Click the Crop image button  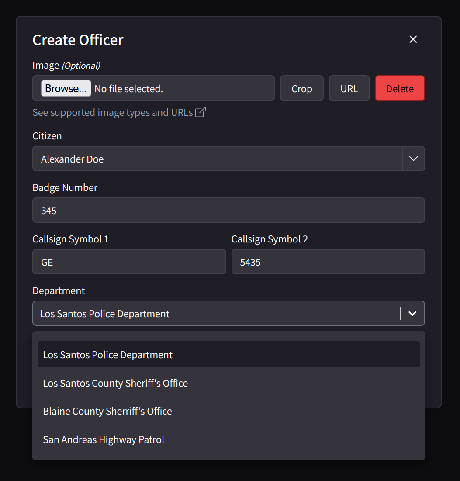tap(301, 89)
